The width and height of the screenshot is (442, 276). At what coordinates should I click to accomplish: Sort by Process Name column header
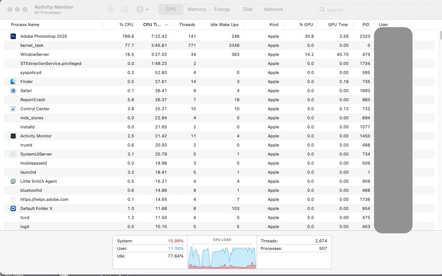(x=25, y=25)
